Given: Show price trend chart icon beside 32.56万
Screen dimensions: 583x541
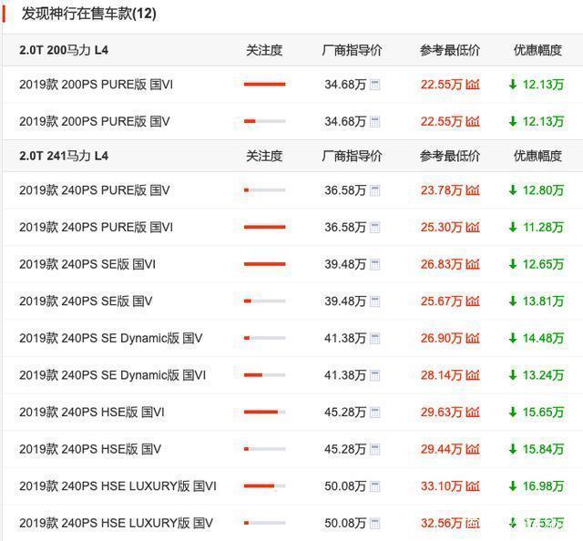Looking at the screenshot, I should (x=473, y=523).
